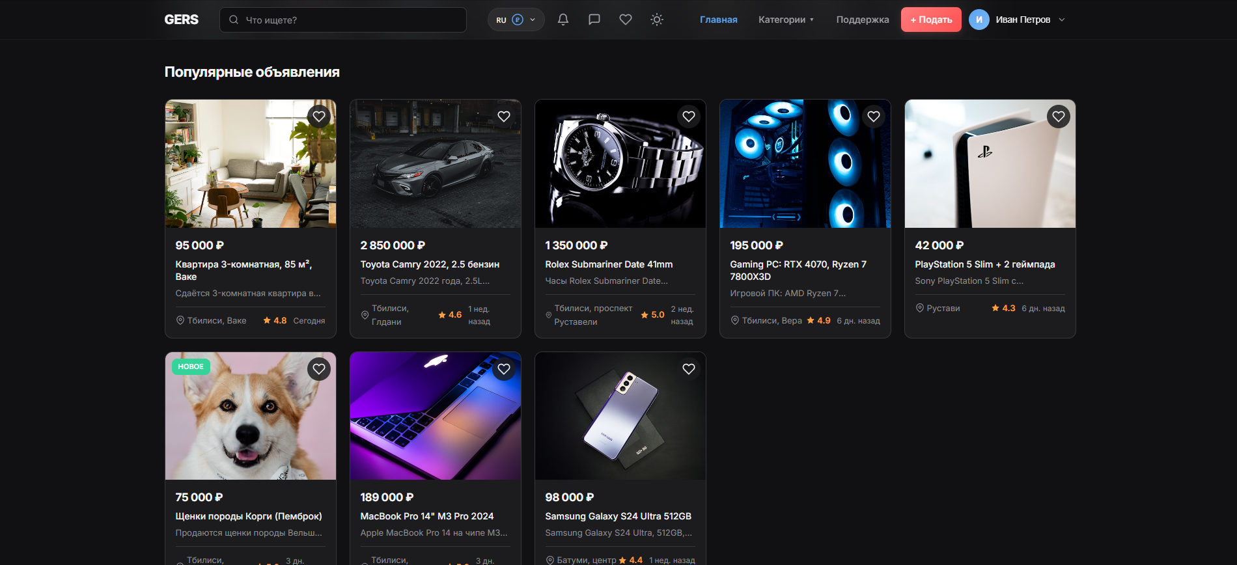Click the GERS logo
This screenshot has height=565, width=1237.
181,20
